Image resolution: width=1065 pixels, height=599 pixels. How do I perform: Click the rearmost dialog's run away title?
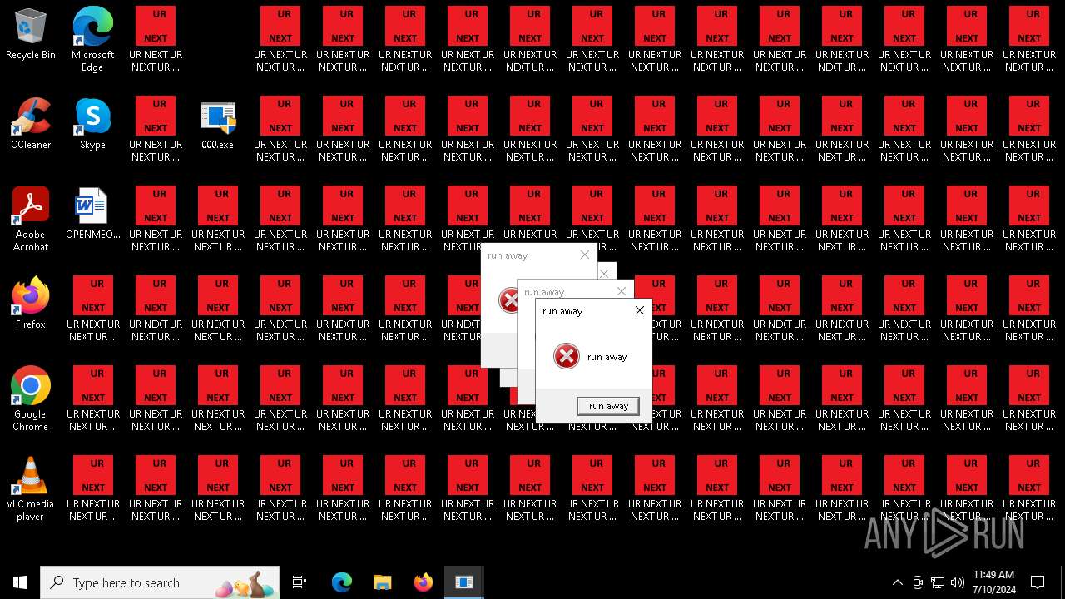pyautogui.click(x=508, y=255)
